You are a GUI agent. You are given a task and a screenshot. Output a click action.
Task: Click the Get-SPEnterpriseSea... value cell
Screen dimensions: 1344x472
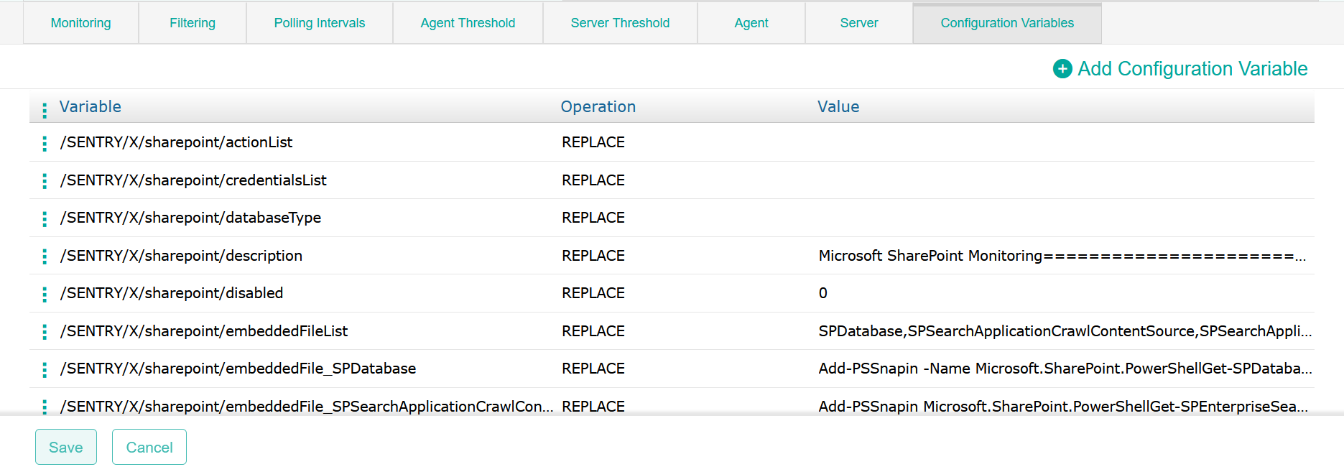pyautogui.click(x=1063, y=407)
